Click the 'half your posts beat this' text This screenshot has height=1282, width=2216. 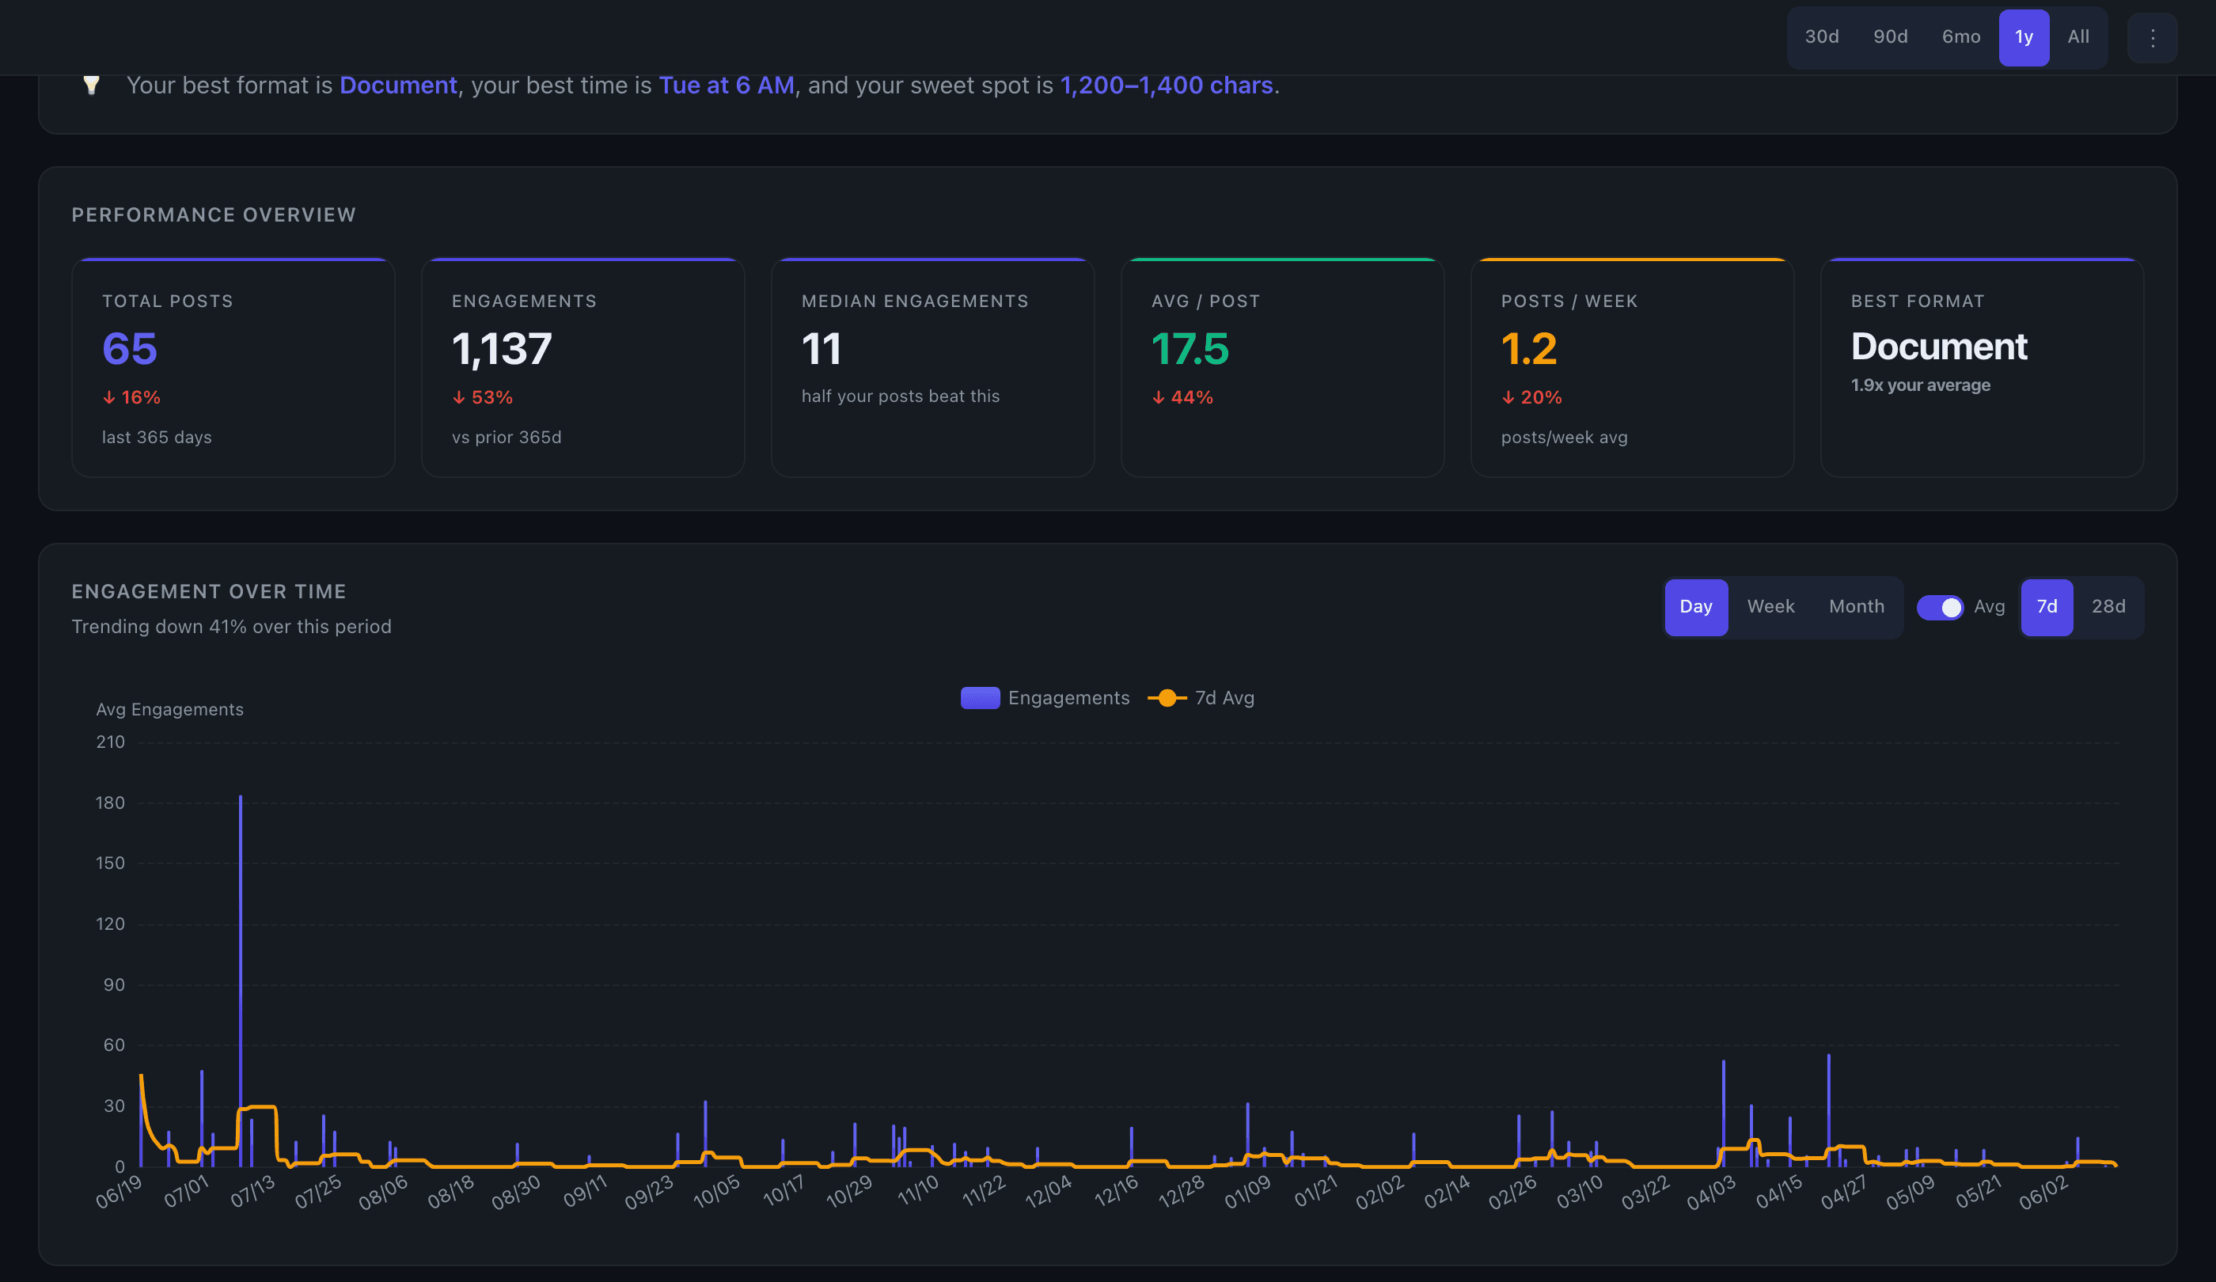[901, 396]
